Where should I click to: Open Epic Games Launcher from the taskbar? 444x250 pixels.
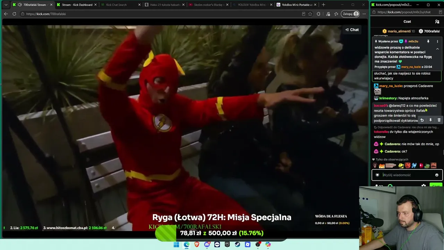point(227,244)
